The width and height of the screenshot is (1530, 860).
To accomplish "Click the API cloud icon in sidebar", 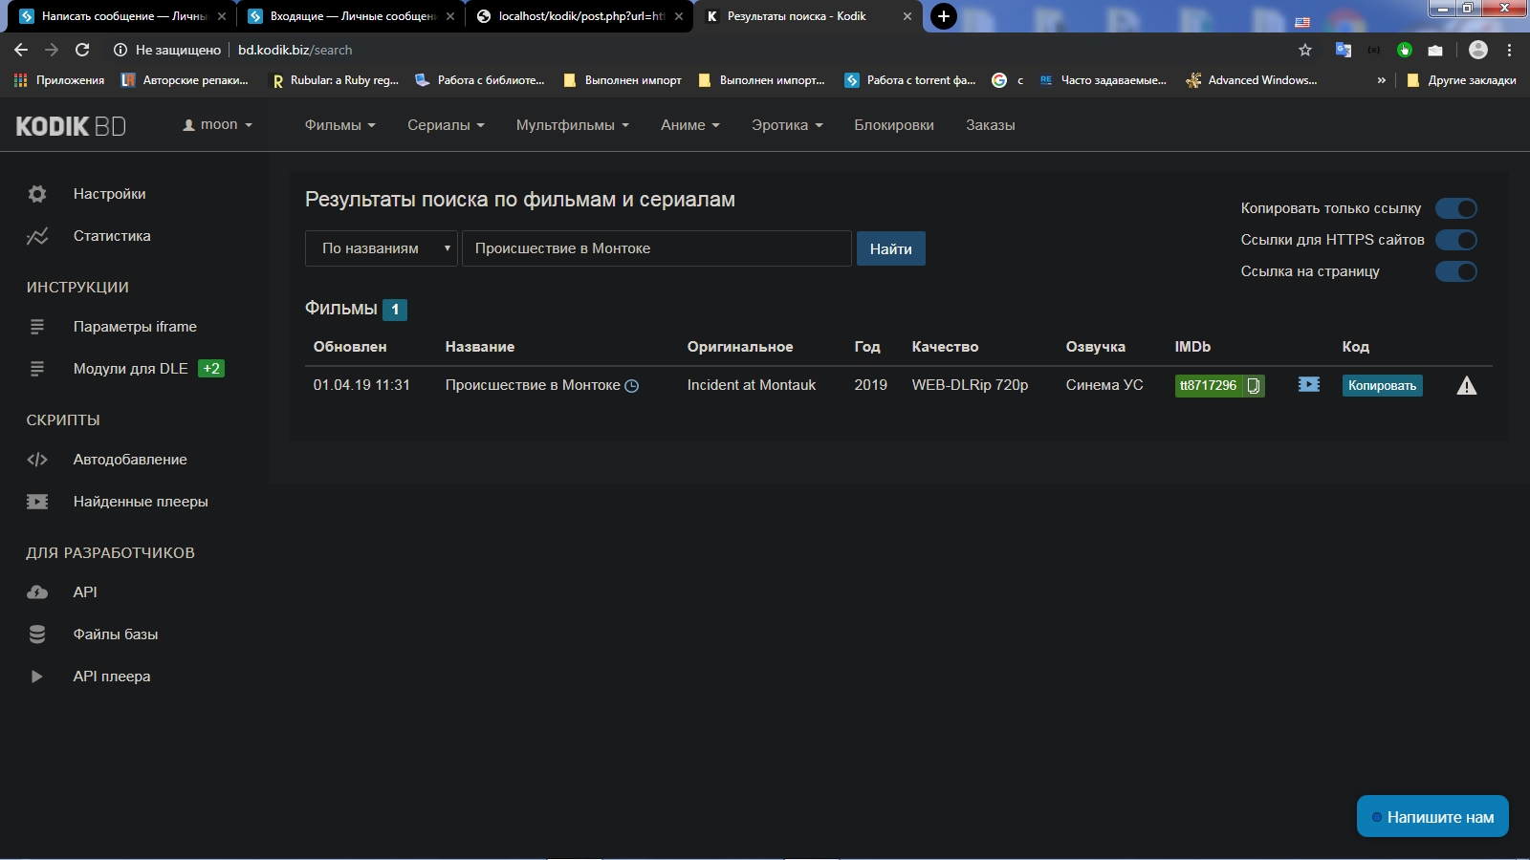I will (x=37, y=592).
